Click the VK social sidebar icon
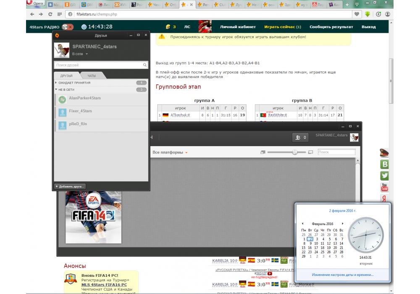Screen dimensions: 420x294 coord(384,164)
